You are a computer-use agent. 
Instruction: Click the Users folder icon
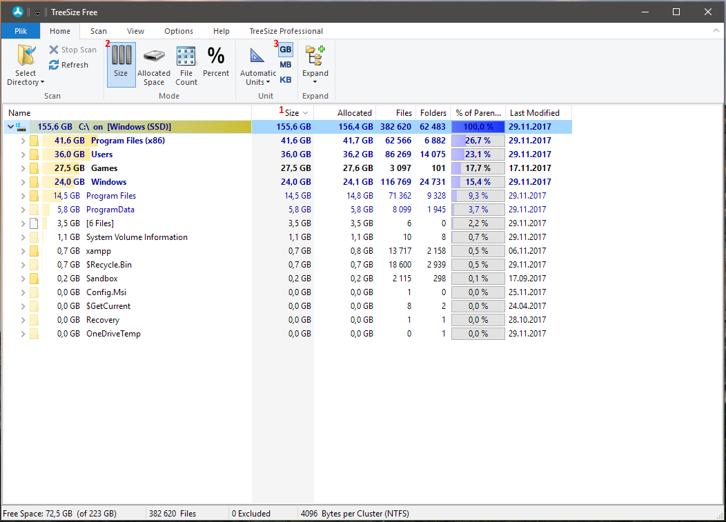34,154
